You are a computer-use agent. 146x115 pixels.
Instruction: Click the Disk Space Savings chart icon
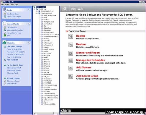[5, 47]
